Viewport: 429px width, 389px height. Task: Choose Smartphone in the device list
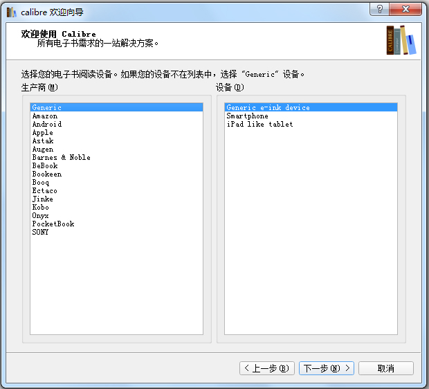(311, 116)
